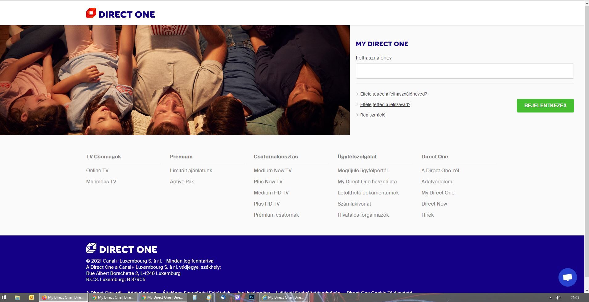589x302 pixels.
Task: Show hidden system tray icons
Action: pyautogui.click(x=550, y=298)
